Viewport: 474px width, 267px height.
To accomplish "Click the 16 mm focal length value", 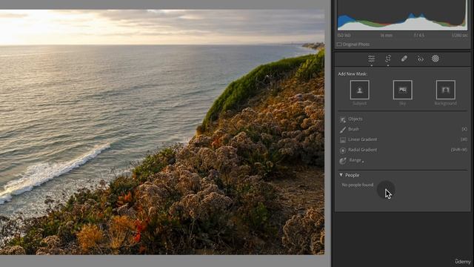I will [387, 36].
